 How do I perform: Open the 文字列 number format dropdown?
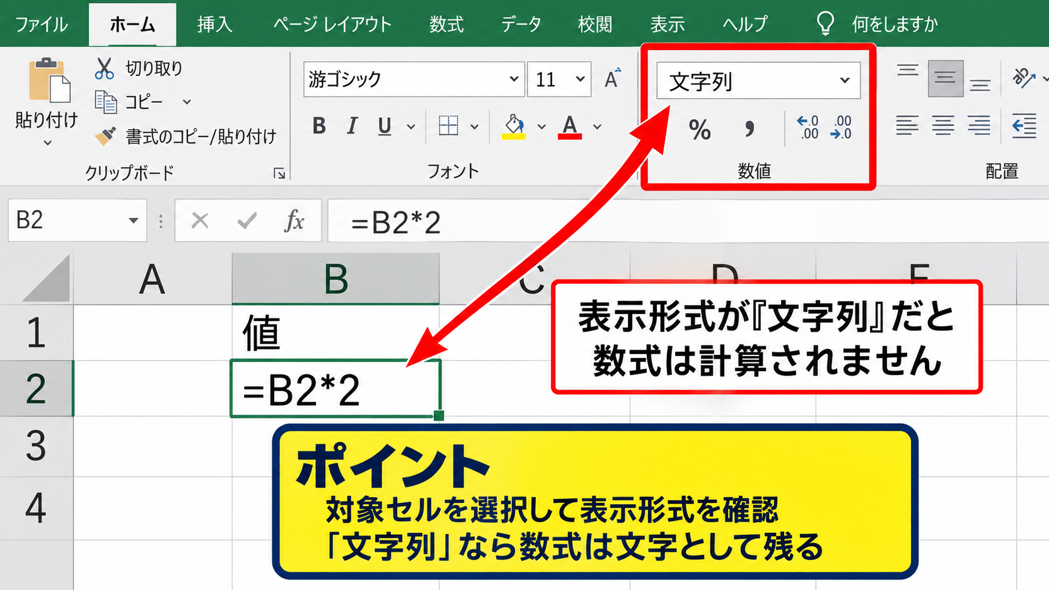click(844, 80)
